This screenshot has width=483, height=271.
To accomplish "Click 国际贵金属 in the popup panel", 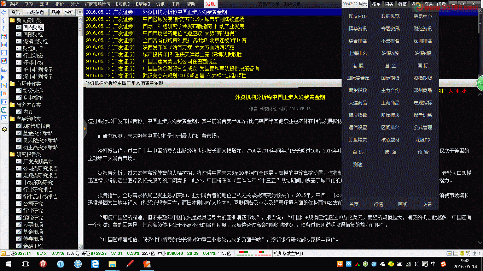I will pyautogui.click(x=358, y=78).
